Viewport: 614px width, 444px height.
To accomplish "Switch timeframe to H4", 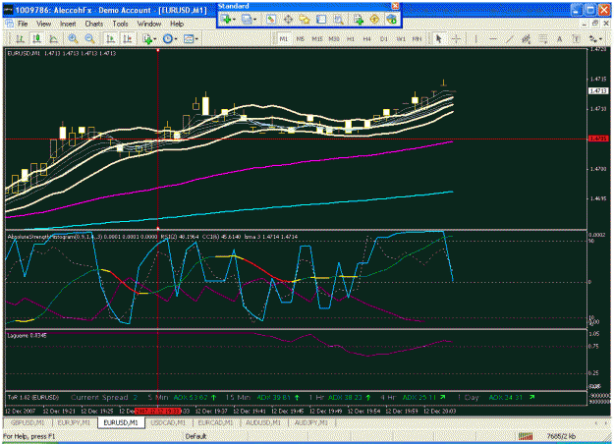I will pos(366,38).
